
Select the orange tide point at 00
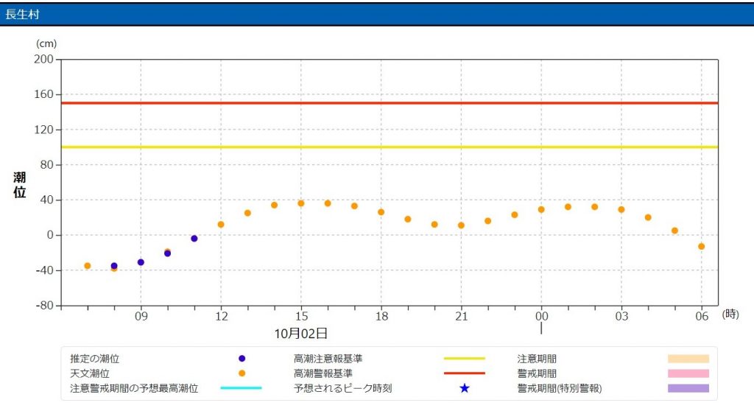[x=541, y=210]
